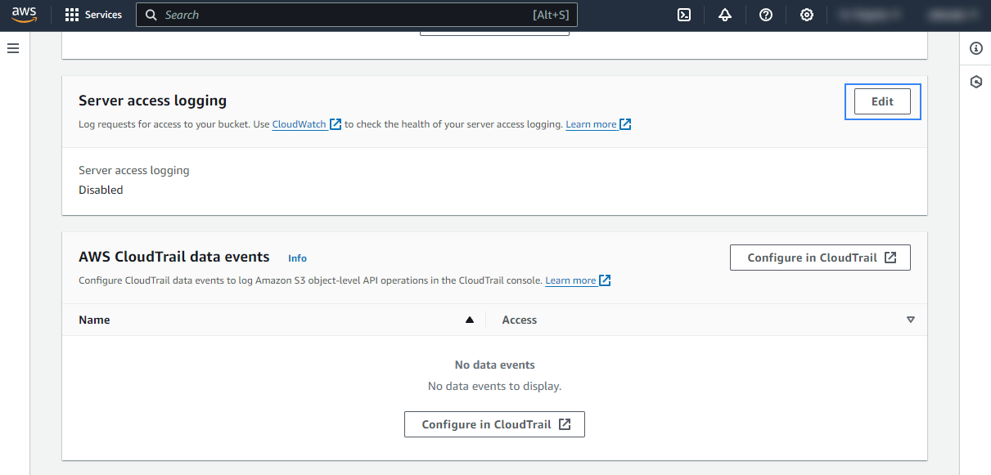Viewport: 991px width, 475px height.
Task: Open the CloudWatch link
Action: click(300, 124)
